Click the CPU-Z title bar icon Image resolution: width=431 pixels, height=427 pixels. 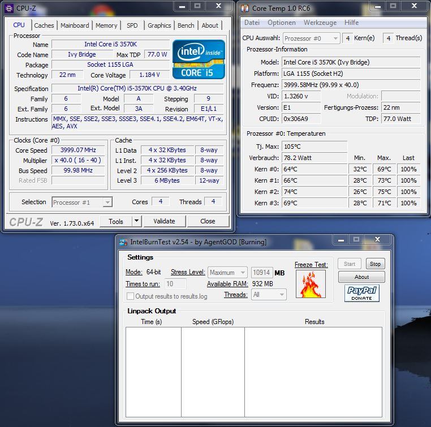click(9, 8)
